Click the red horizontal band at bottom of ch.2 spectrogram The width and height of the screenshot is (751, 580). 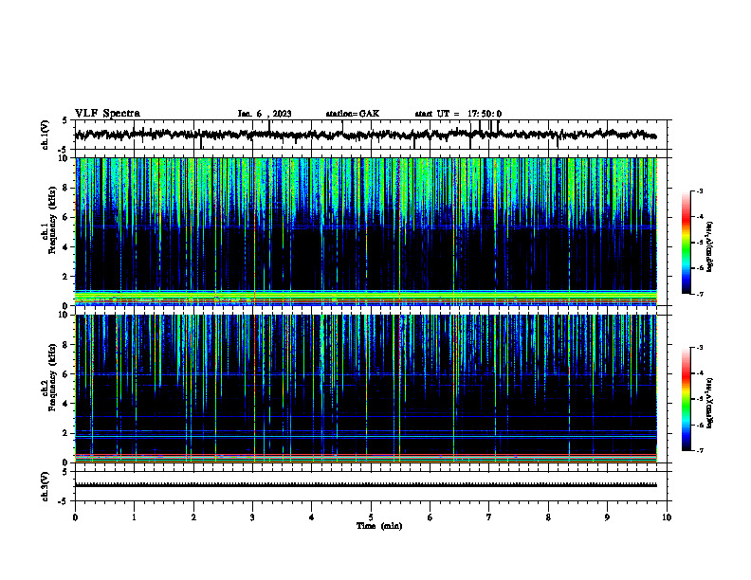tap(366, 454)
